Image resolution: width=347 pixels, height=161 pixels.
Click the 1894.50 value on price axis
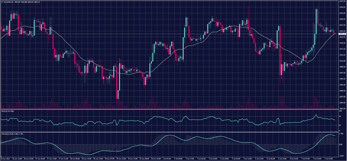(x=342, y=102)
